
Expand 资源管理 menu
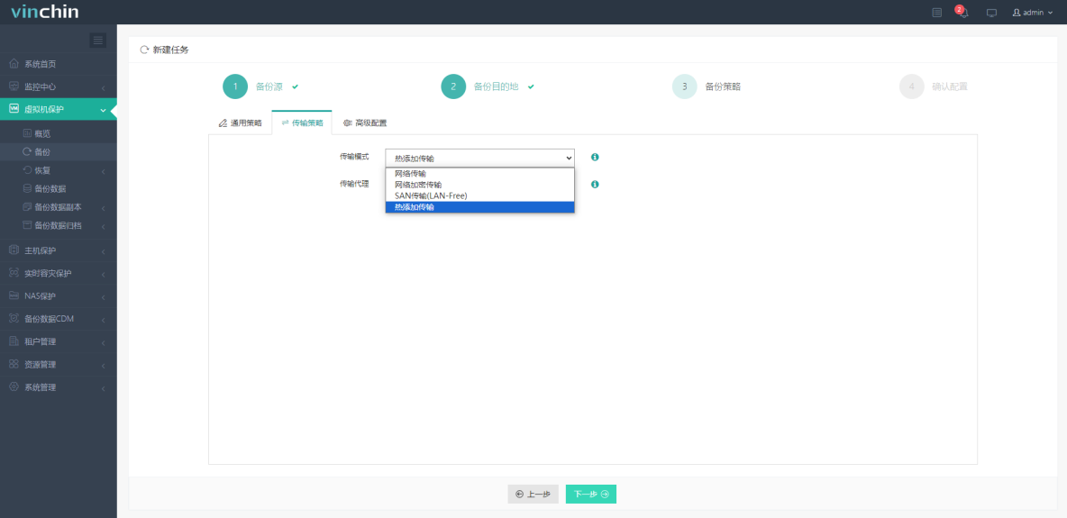(x=59, y=364)
